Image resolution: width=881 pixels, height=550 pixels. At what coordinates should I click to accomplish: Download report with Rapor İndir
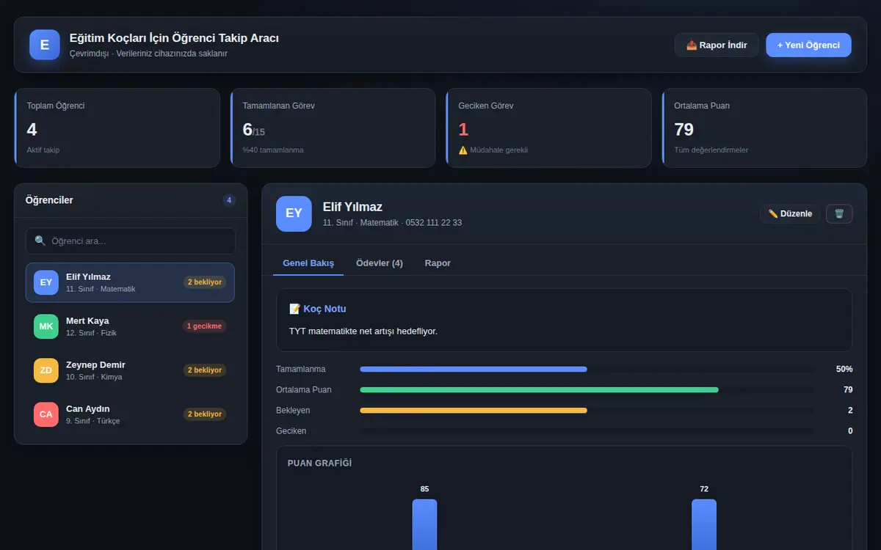pos(717,45)
